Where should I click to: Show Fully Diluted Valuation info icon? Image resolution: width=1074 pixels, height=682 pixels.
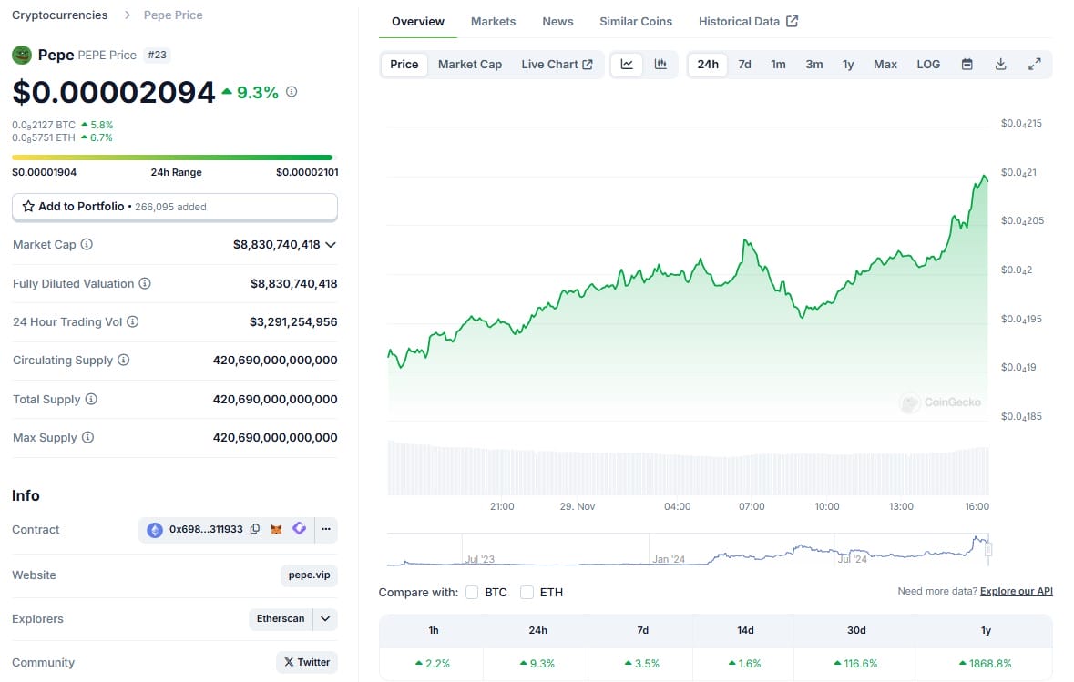(x=145, y=283)
